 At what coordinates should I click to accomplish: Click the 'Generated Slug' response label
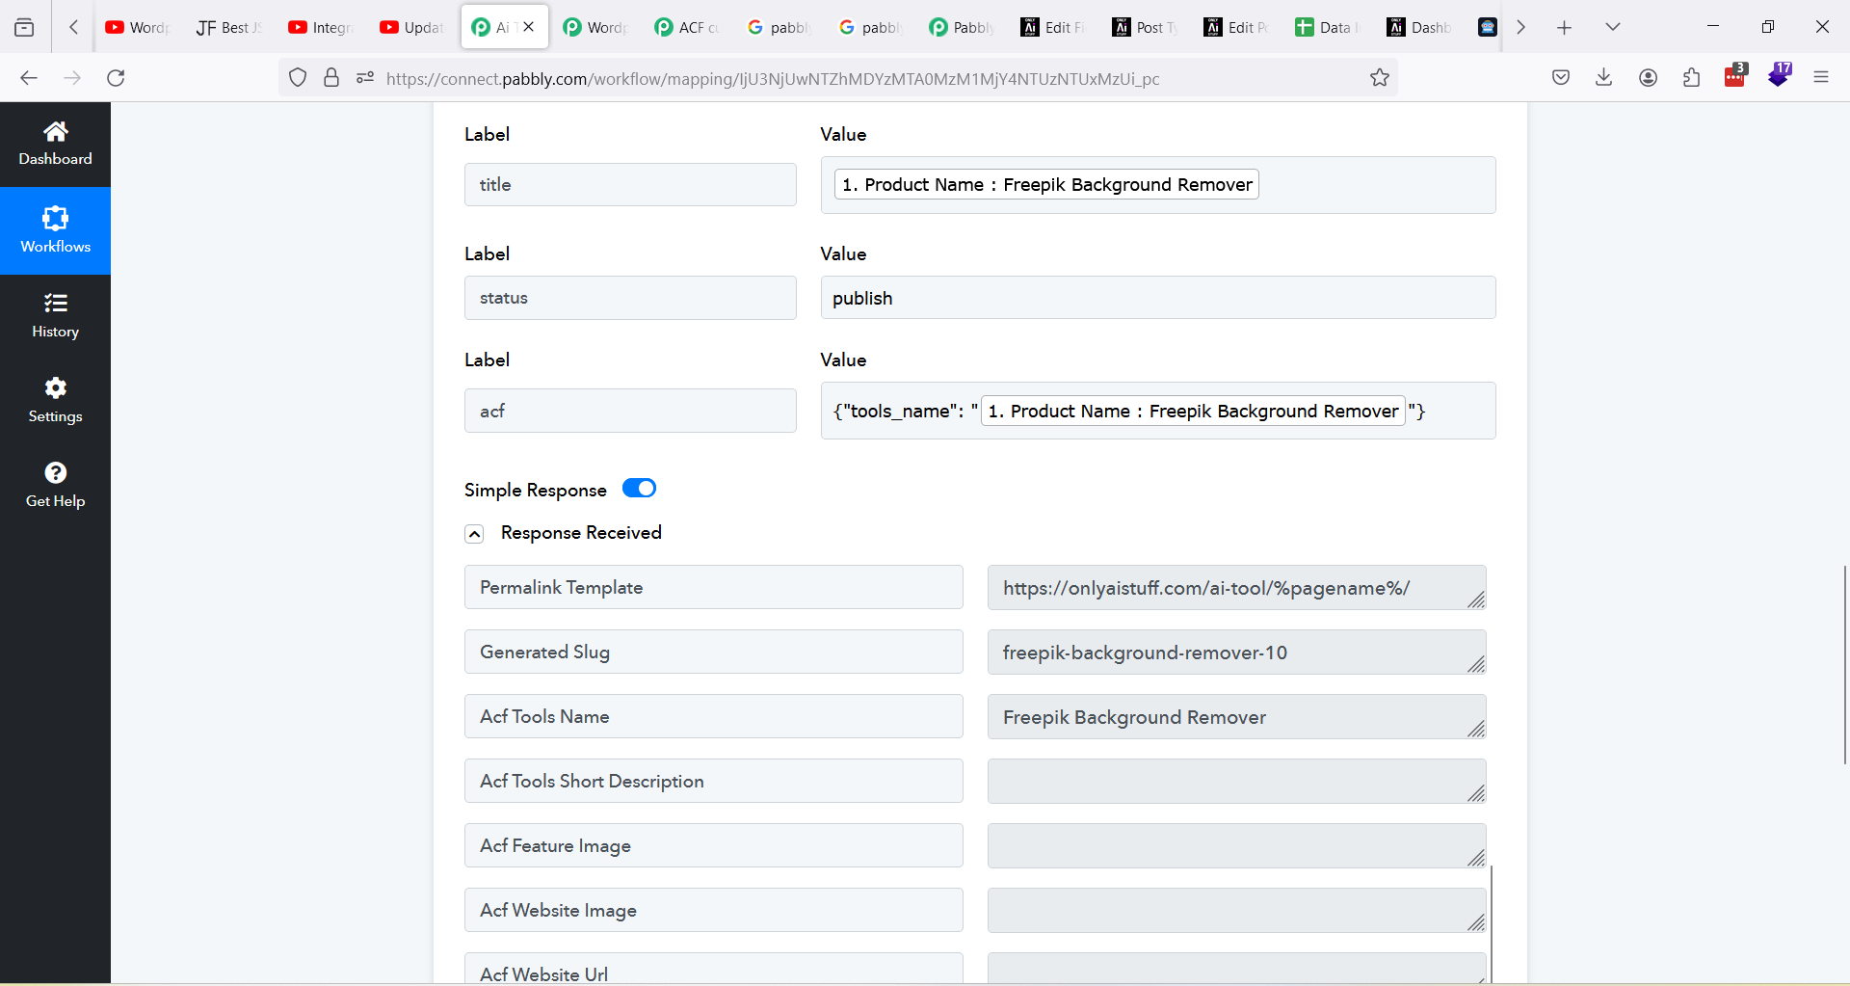[x=713, y=652]
